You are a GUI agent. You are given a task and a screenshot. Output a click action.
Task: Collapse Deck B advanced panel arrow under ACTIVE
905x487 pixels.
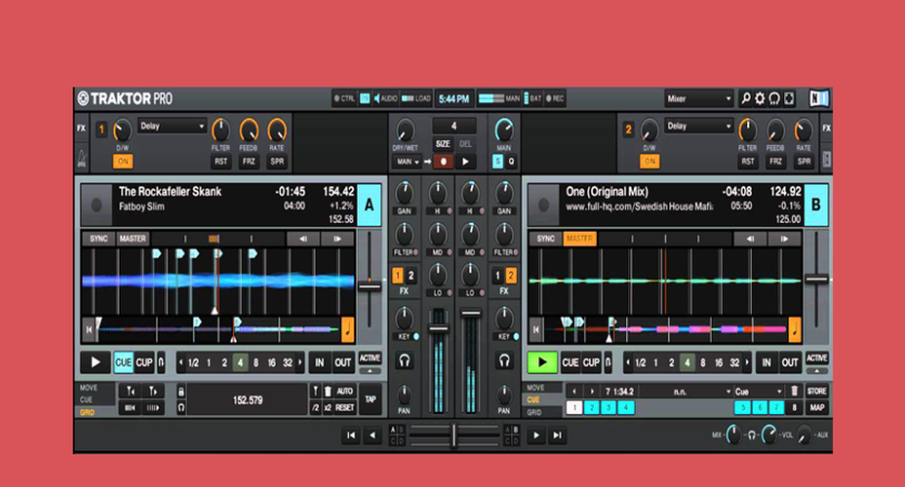(x=816, y=370)
